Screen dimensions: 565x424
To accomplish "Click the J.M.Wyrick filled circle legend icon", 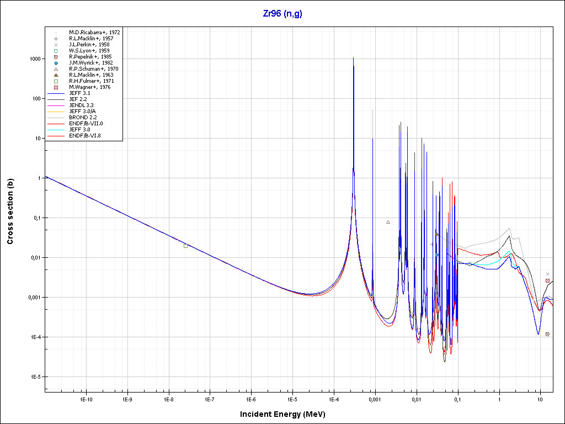I will (56, 63).
